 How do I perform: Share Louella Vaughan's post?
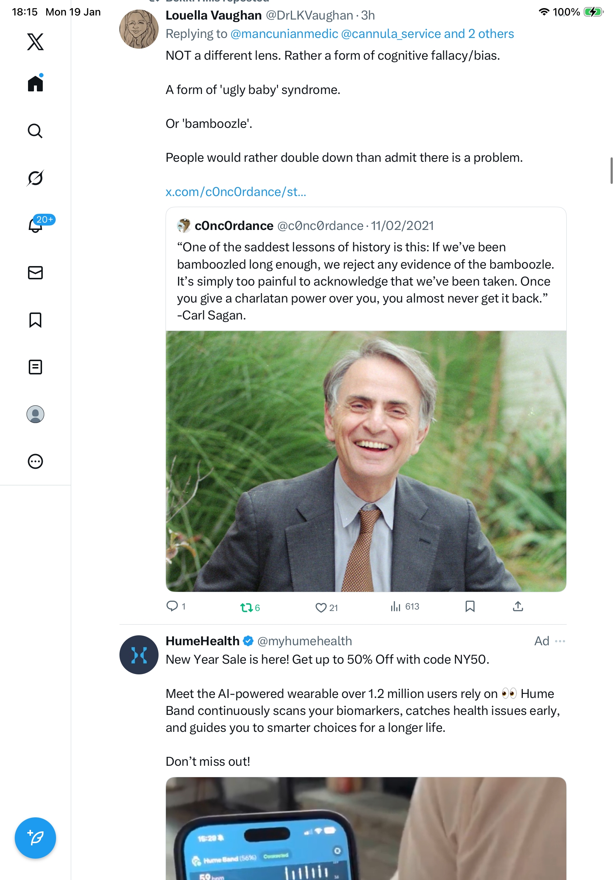coord(518,606)
